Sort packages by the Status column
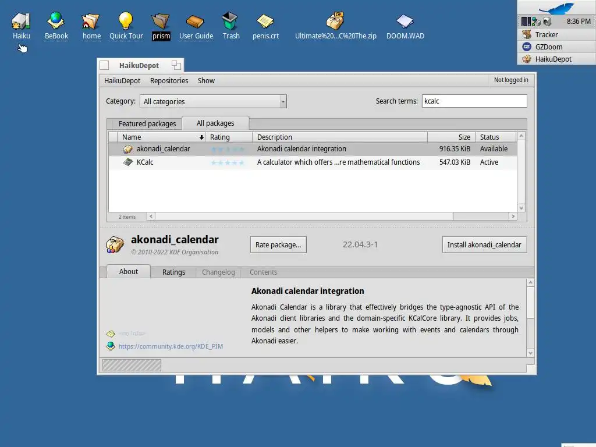This screenshot has height=447, width=596. (x=496, y=137)
